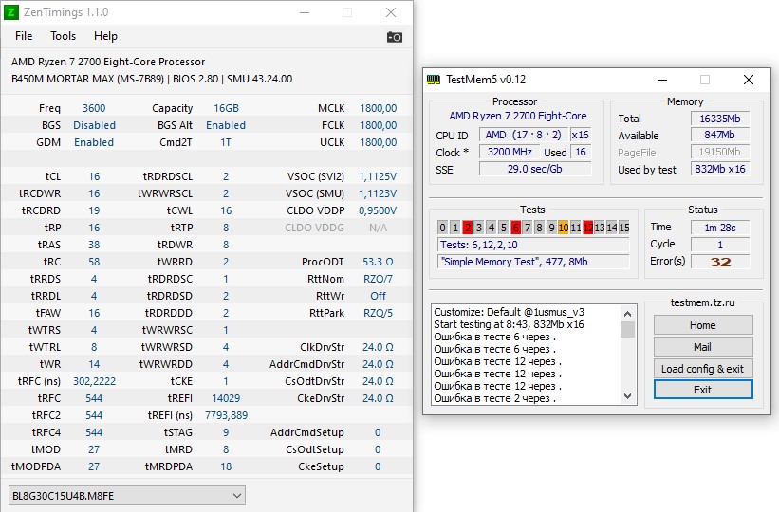Click the RttNom value RZQ/7
This screenshot has height=512, width=779.
[378, 279]
